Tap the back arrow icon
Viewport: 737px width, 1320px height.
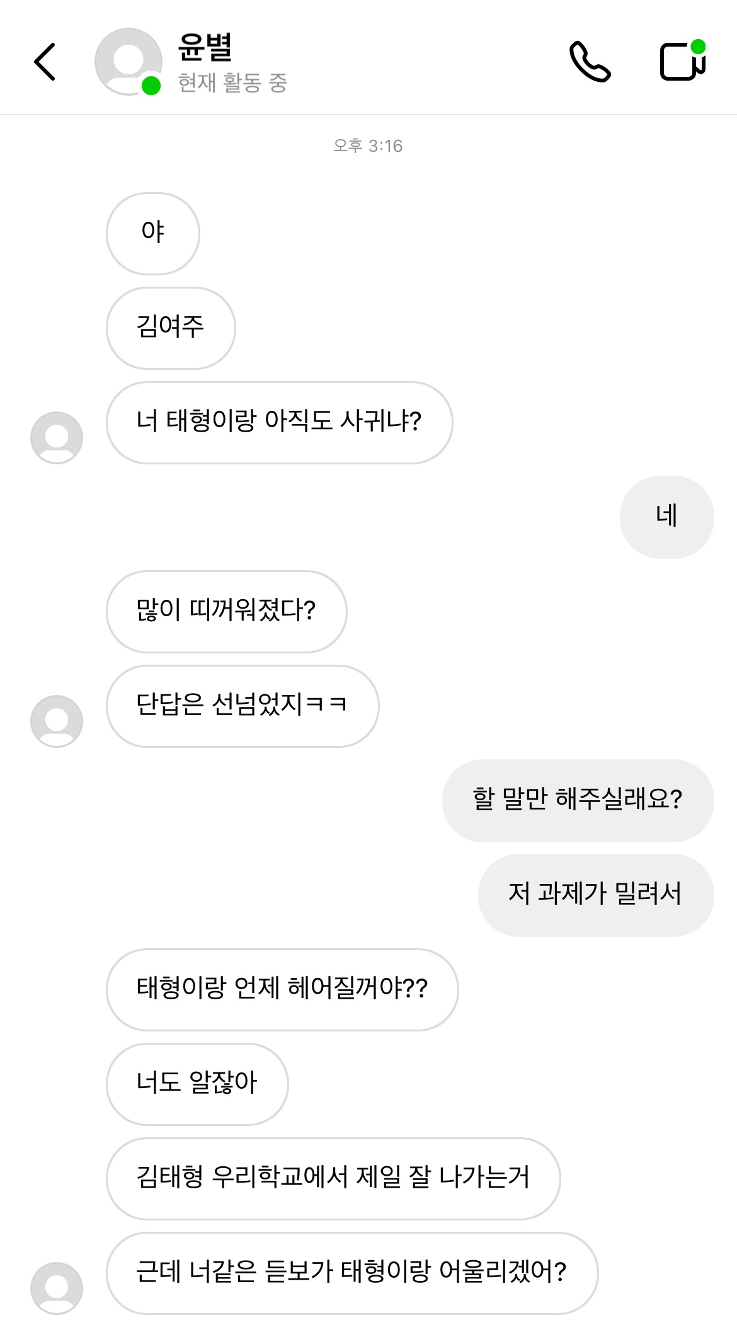pos(45,62)
